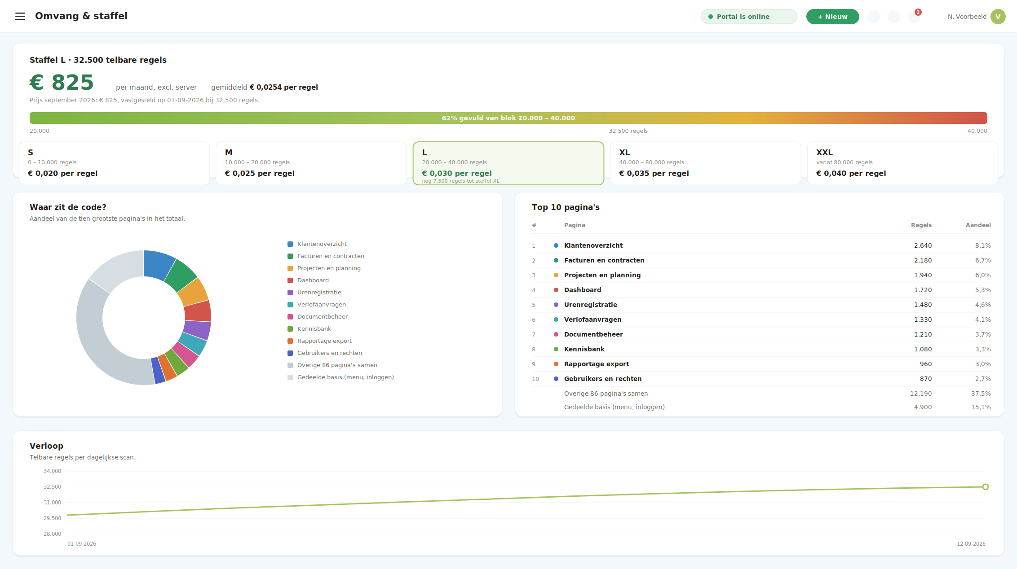Viewport: 1017px width, 569px height.
Task: Click the 12.190 regels value for Overige
Action: pos(921,394)
